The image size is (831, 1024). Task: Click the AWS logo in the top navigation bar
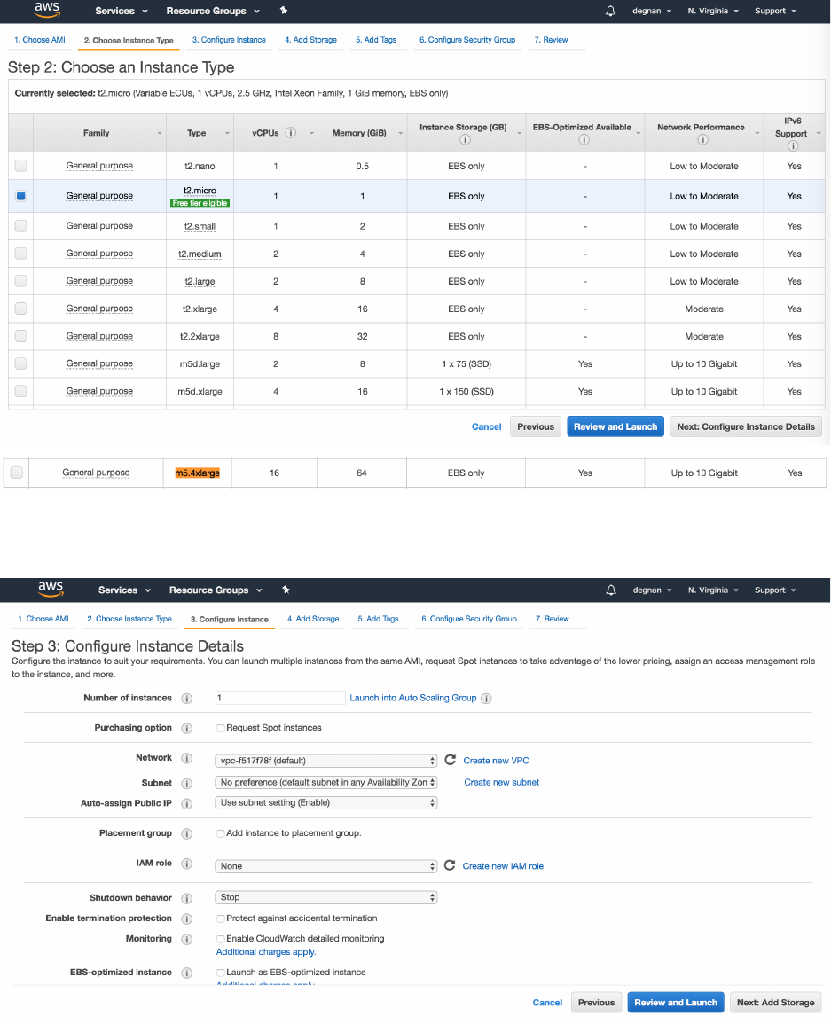pyautogui.click(x=47, y=10)
